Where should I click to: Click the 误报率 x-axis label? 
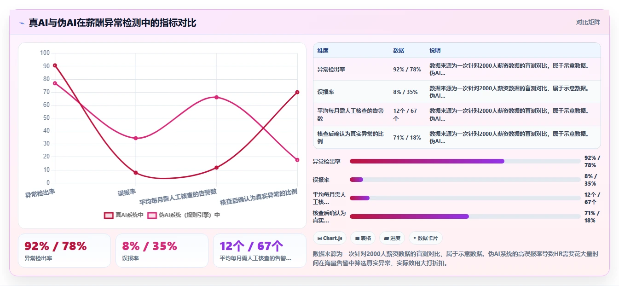[x=127, y=192]
